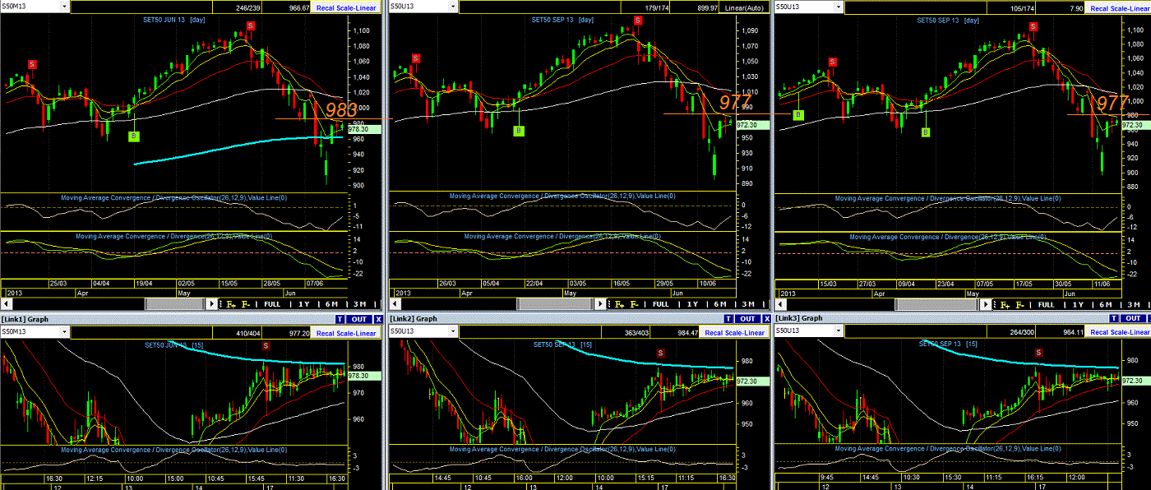Open S50U13 symbol dropdown in Link3 Graph
Screen dimensions: 1151x490
[839, 331]
